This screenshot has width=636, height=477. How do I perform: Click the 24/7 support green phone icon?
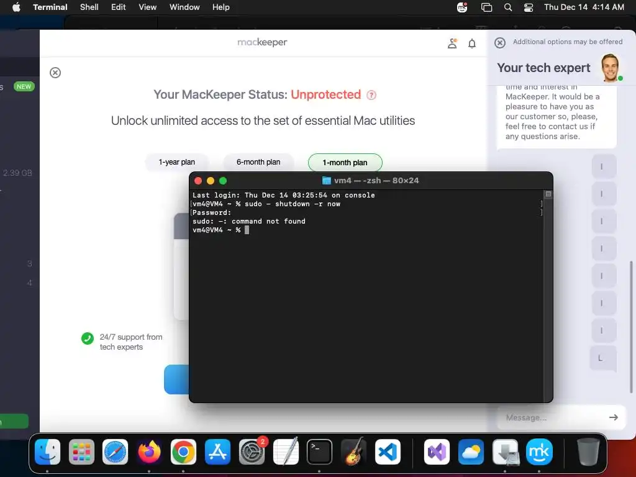[x=87, y=338]
